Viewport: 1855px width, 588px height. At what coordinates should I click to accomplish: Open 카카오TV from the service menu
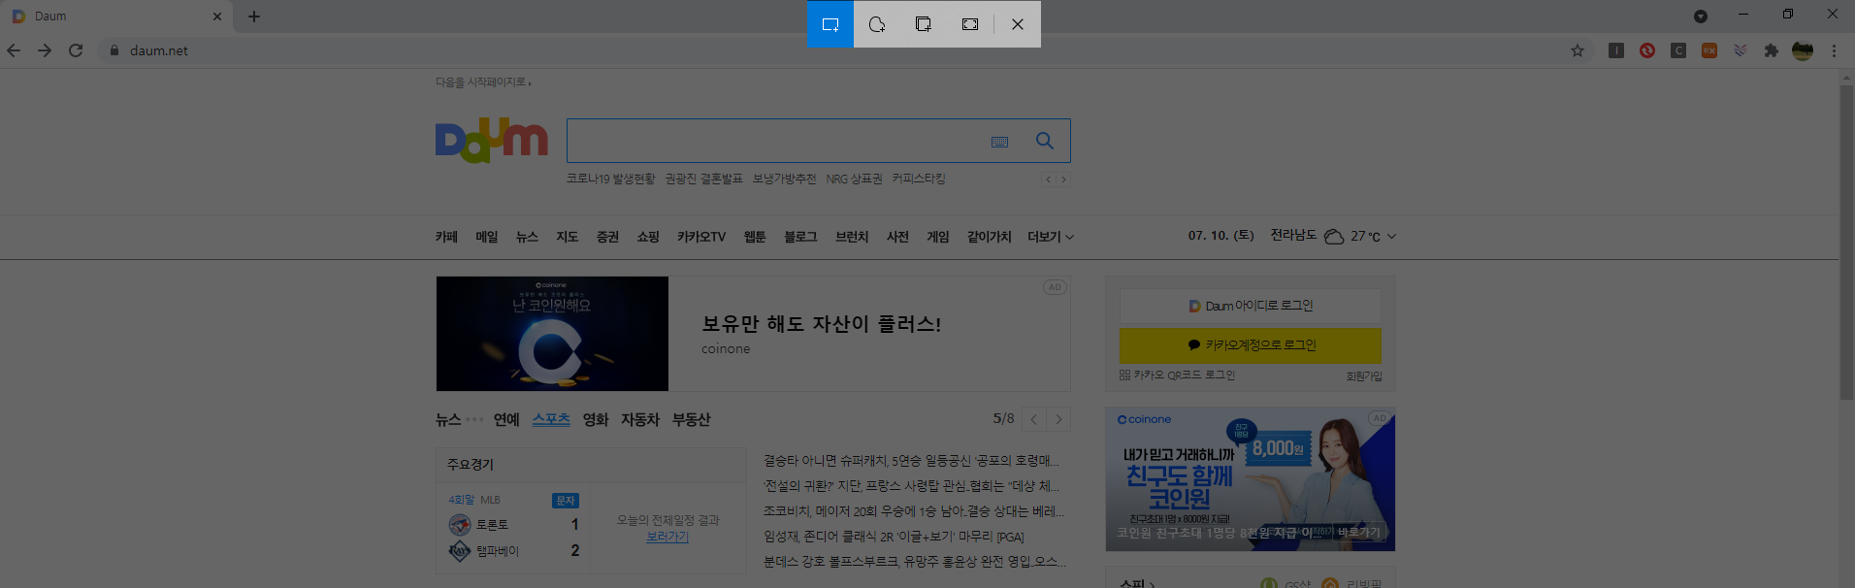coord(701,237)
